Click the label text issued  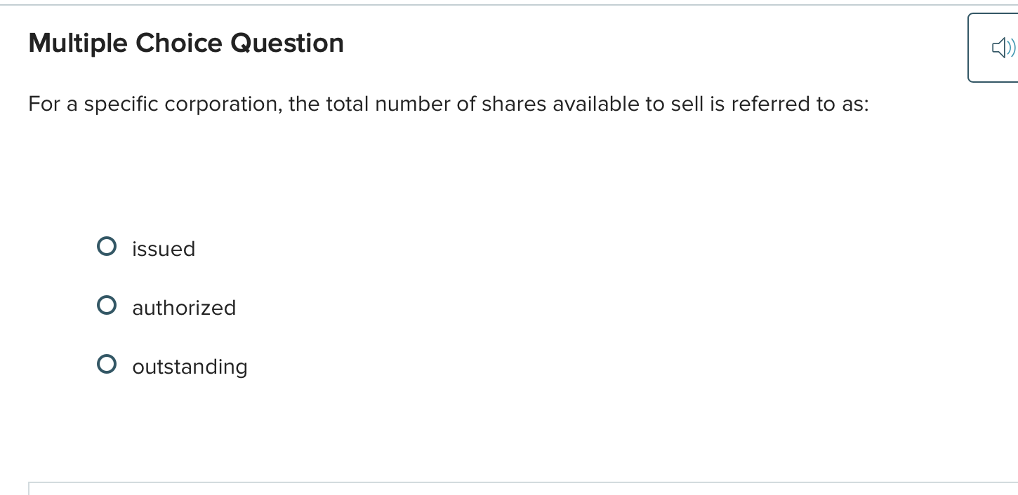tap(163, 249)
